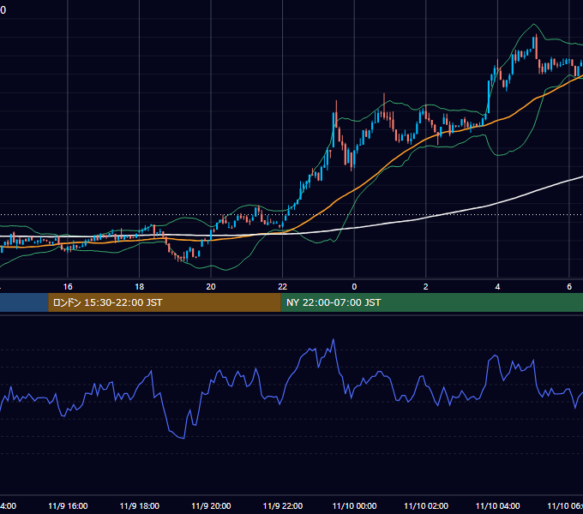Select the dotted horizontal price line
Image resolution: width=583 pixels, height=514 pixels.
(x=291, y=215)
